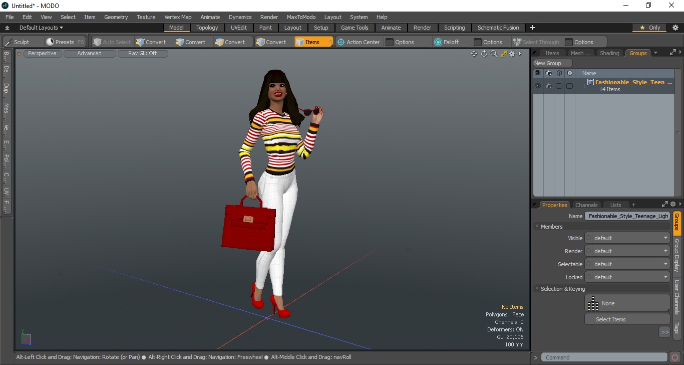Screen dimensions: 684x365
Task: Add a new layout tab with plus
Action: 533,28
